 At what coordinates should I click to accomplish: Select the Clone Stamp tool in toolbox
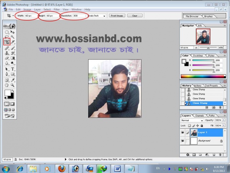pos(7,53)
